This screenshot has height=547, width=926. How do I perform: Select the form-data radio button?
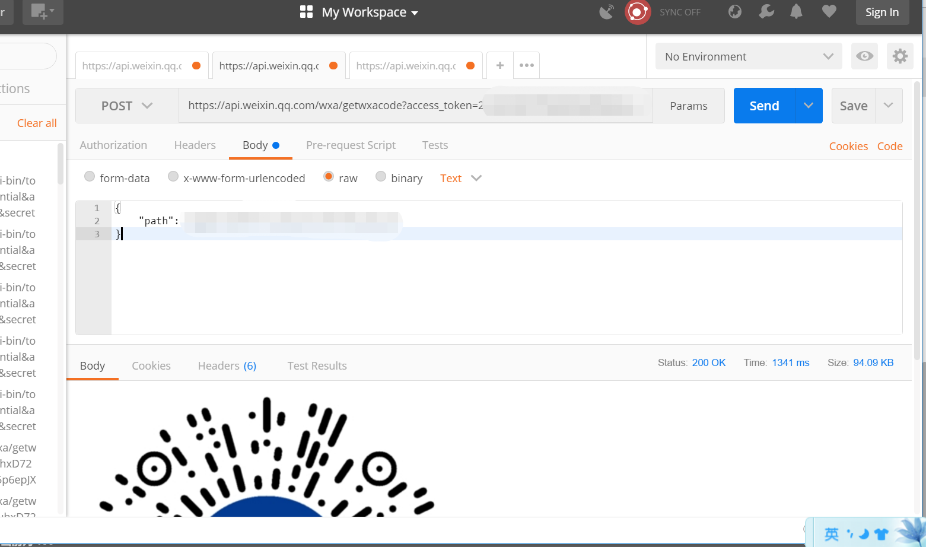[x=90, y=176]
